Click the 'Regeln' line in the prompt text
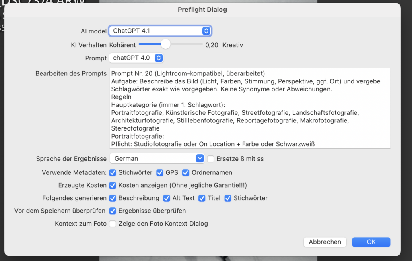The height and width of the screenshot is (261, 412). click(x=121, y=97)
